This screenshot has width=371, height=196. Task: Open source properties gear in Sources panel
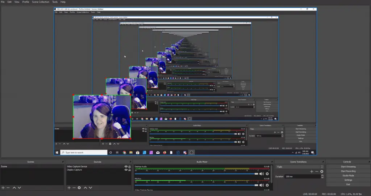point(79,188)
